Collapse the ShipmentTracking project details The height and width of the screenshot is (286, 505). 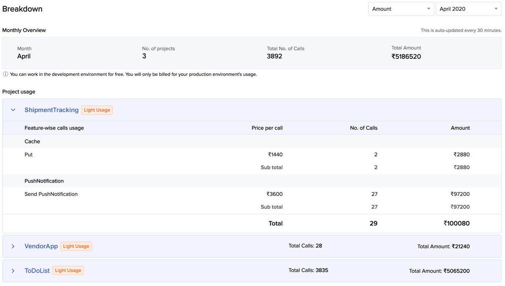tap(13, 109)
